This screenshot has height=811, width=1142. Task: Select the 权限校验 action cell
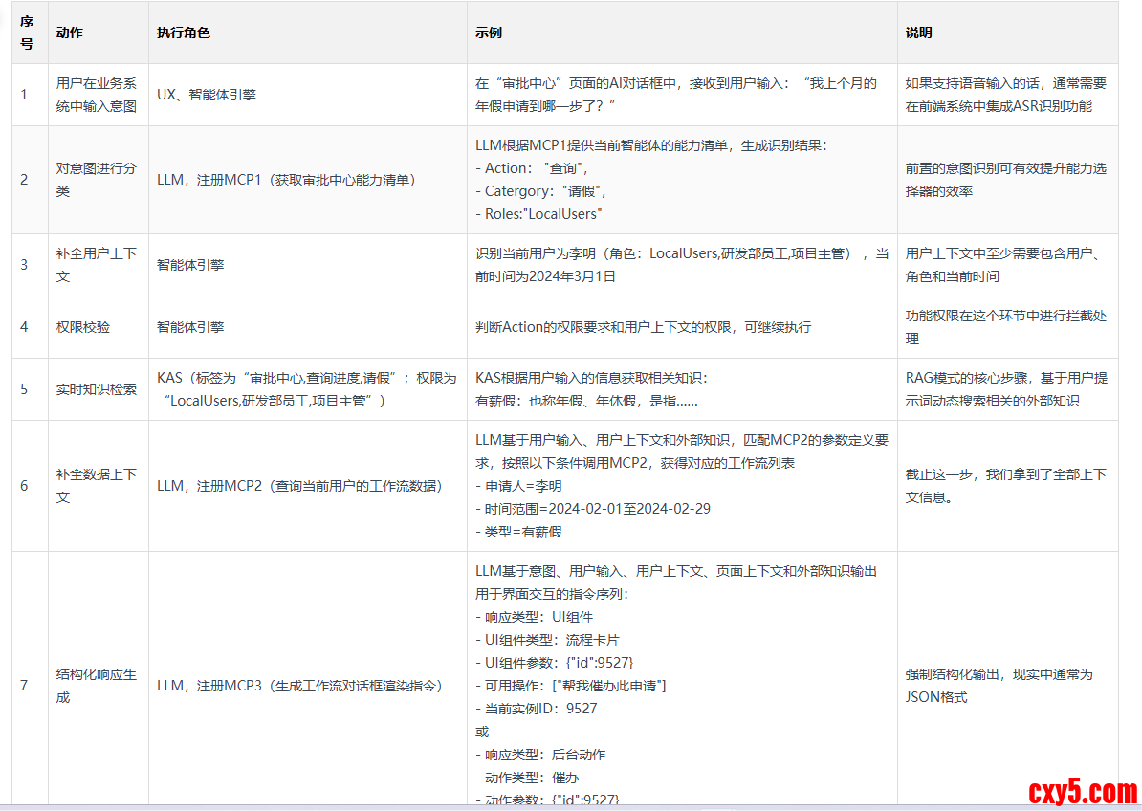83,327
